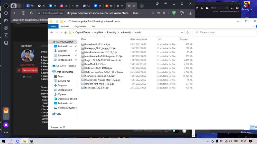The width and height of the screenshot is (257, 144).
Task: Go back in Yandex Browser
Action: (15, 13)
